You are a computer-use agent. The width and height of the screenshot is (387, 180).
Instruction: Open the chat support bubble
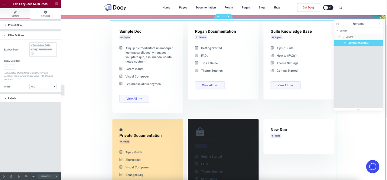(x=373, y=167)
